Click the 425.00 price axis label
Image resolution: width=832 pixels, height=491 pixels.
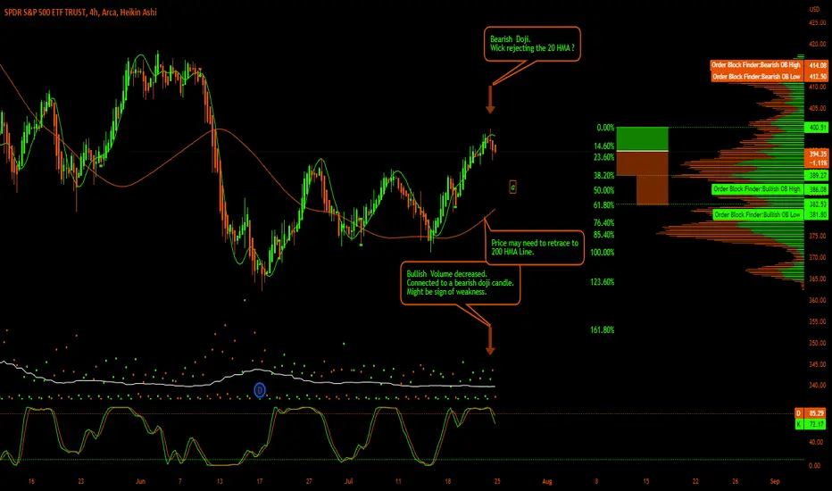(x=817, y=23)
